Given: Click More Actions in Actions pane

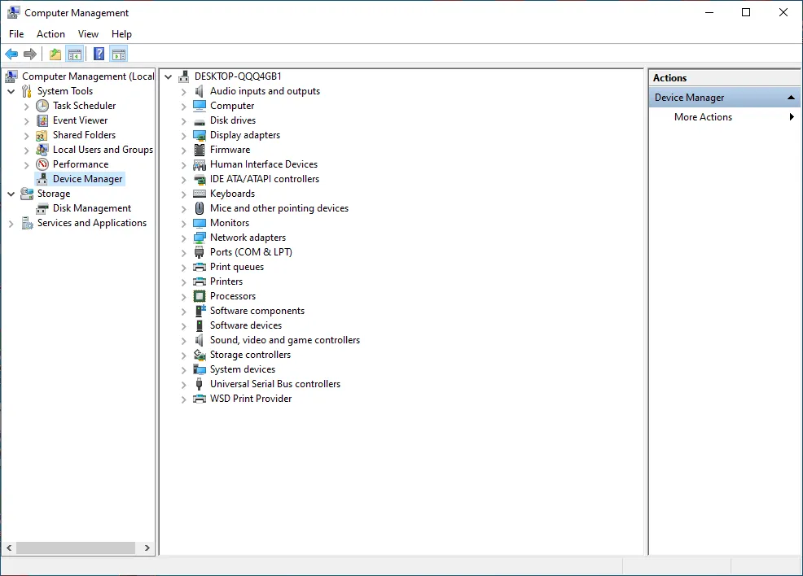Looking at the screenshot, I should click(x=703, y=117).
